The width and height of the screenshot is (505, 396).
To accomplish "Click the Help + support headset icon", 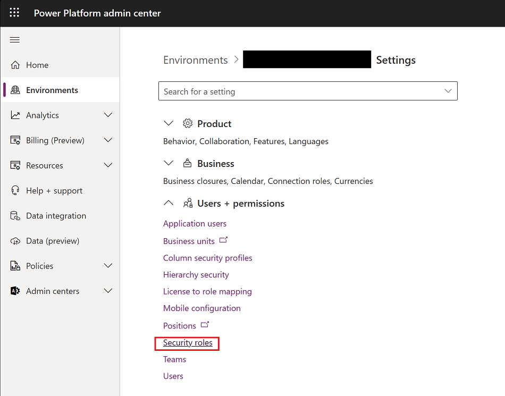I will pos(15,190).
